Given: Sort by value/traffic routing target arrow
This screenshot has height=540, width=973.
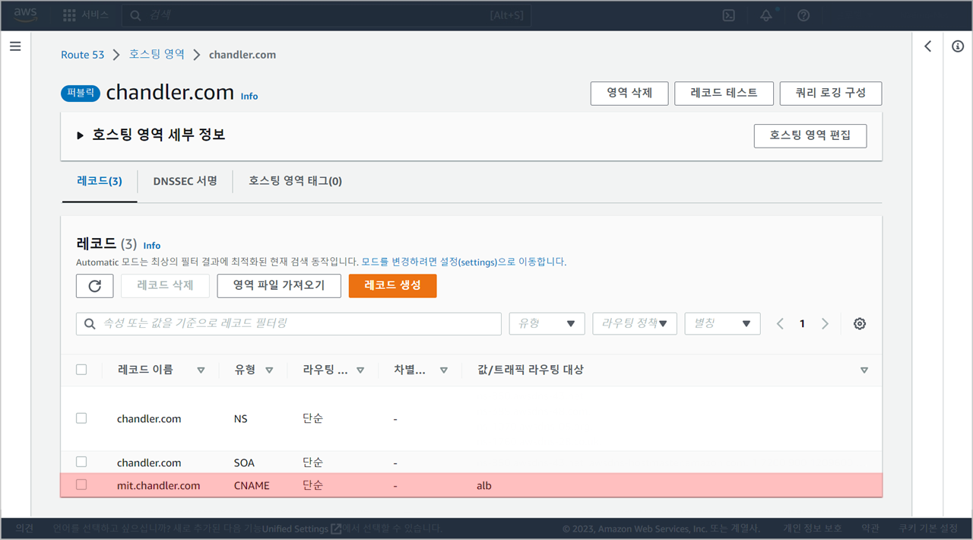Looking at the screenshot, I should coord(864,370).
